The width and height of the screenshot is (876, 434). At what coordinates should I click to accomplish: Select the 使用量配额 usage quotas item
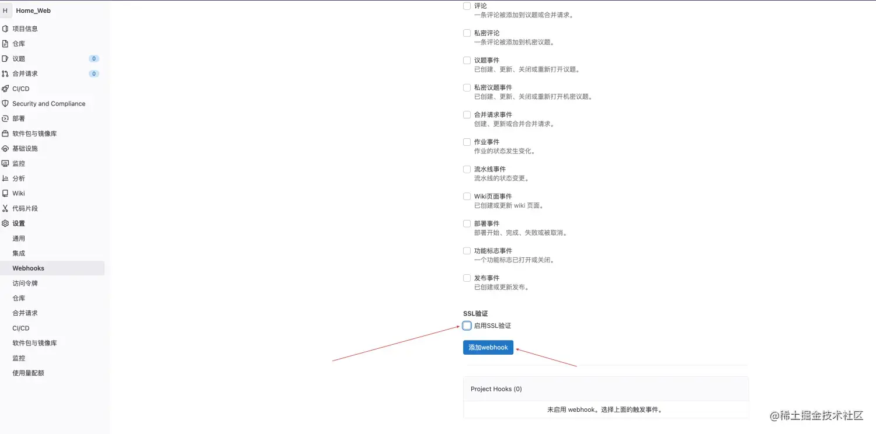click(28, 373)
